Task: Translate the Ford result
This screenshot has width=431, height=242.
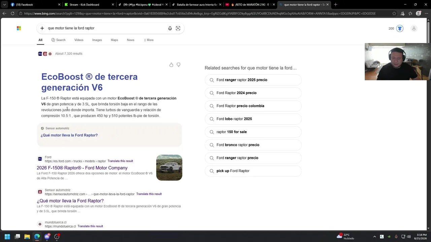Action: pyautogui.click(x=120, y=161)
